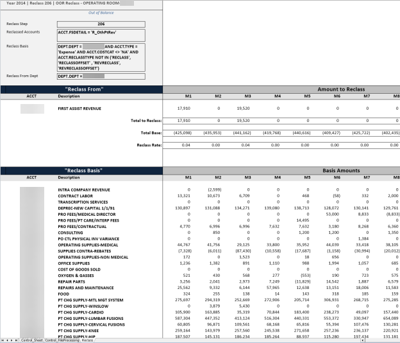Switch to Control_Sheet tab
Image resolution: width=400 pixels, height=343 pixels.
(31, 340)
